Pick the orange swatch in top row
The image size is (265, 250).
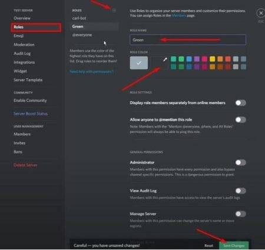click(220, 59)
